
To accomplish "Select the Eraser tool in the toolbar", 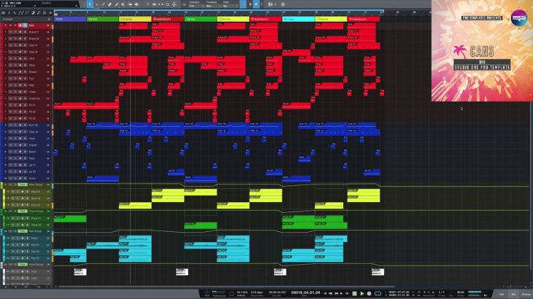I will pyautogui.click(x=110, y=4).
